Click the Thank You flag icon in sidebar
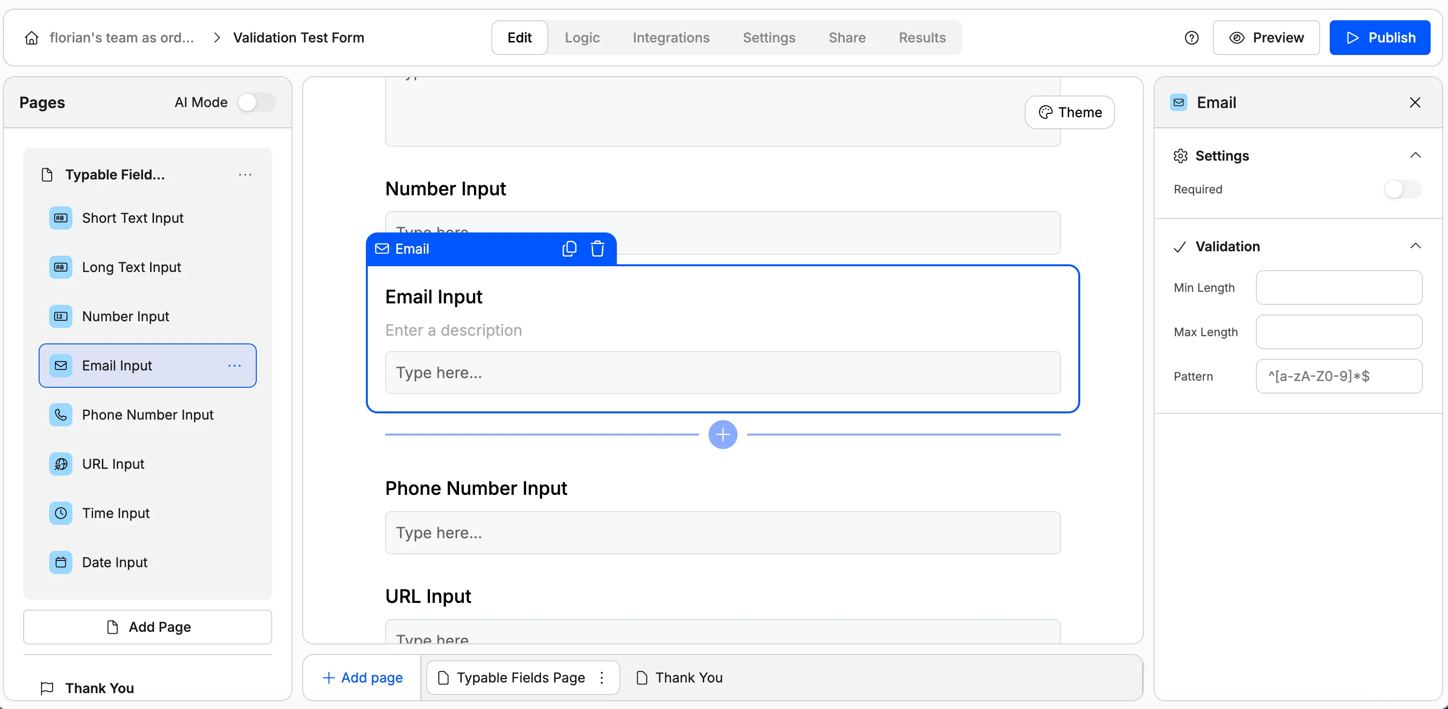Screen dimensions: 1448x709 pyautogui.click(x=47, y=688)
